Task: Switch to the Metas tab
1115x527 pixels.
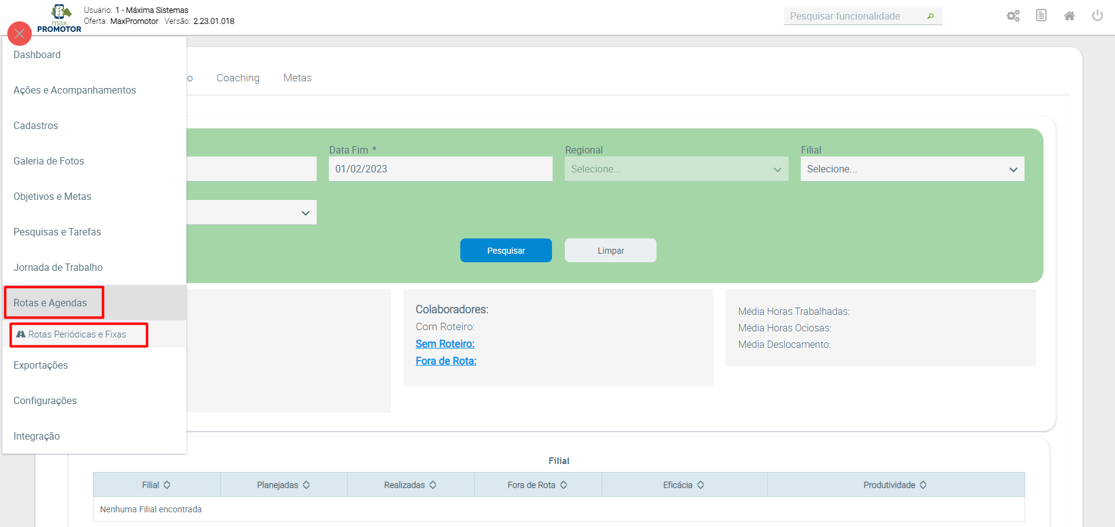Action: (297, 78)
